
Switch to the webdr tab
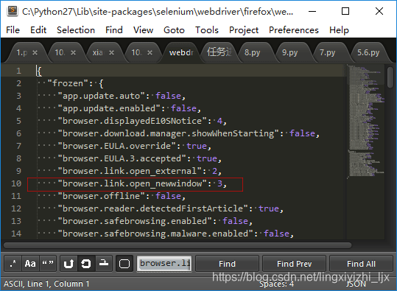click(181, 52)
